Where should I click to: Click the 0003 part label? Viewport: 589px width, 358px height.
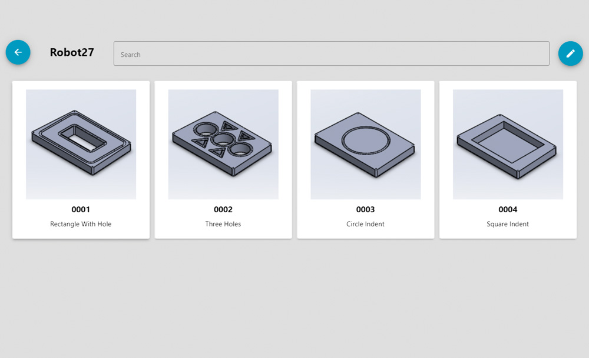pyautogui.click(x=365, y=209)
